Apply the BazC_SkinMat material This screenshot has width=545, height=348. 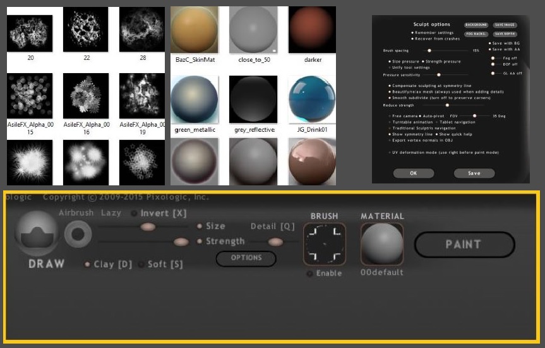point(195,30)
